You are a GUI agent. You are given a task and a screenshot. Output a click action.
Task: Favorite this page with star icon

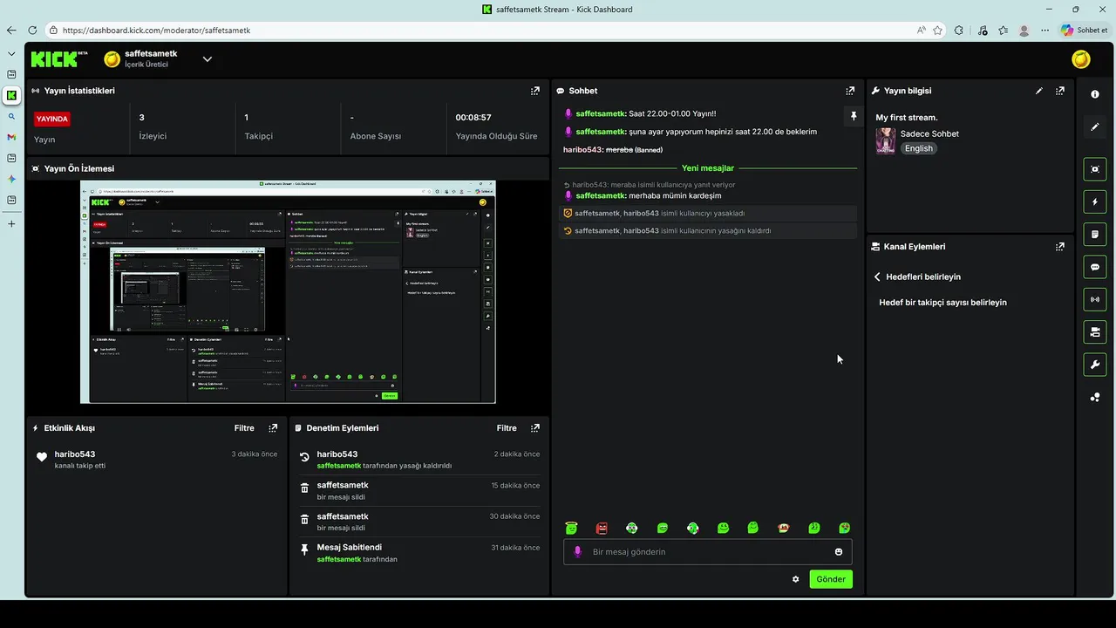pos(937,31)
